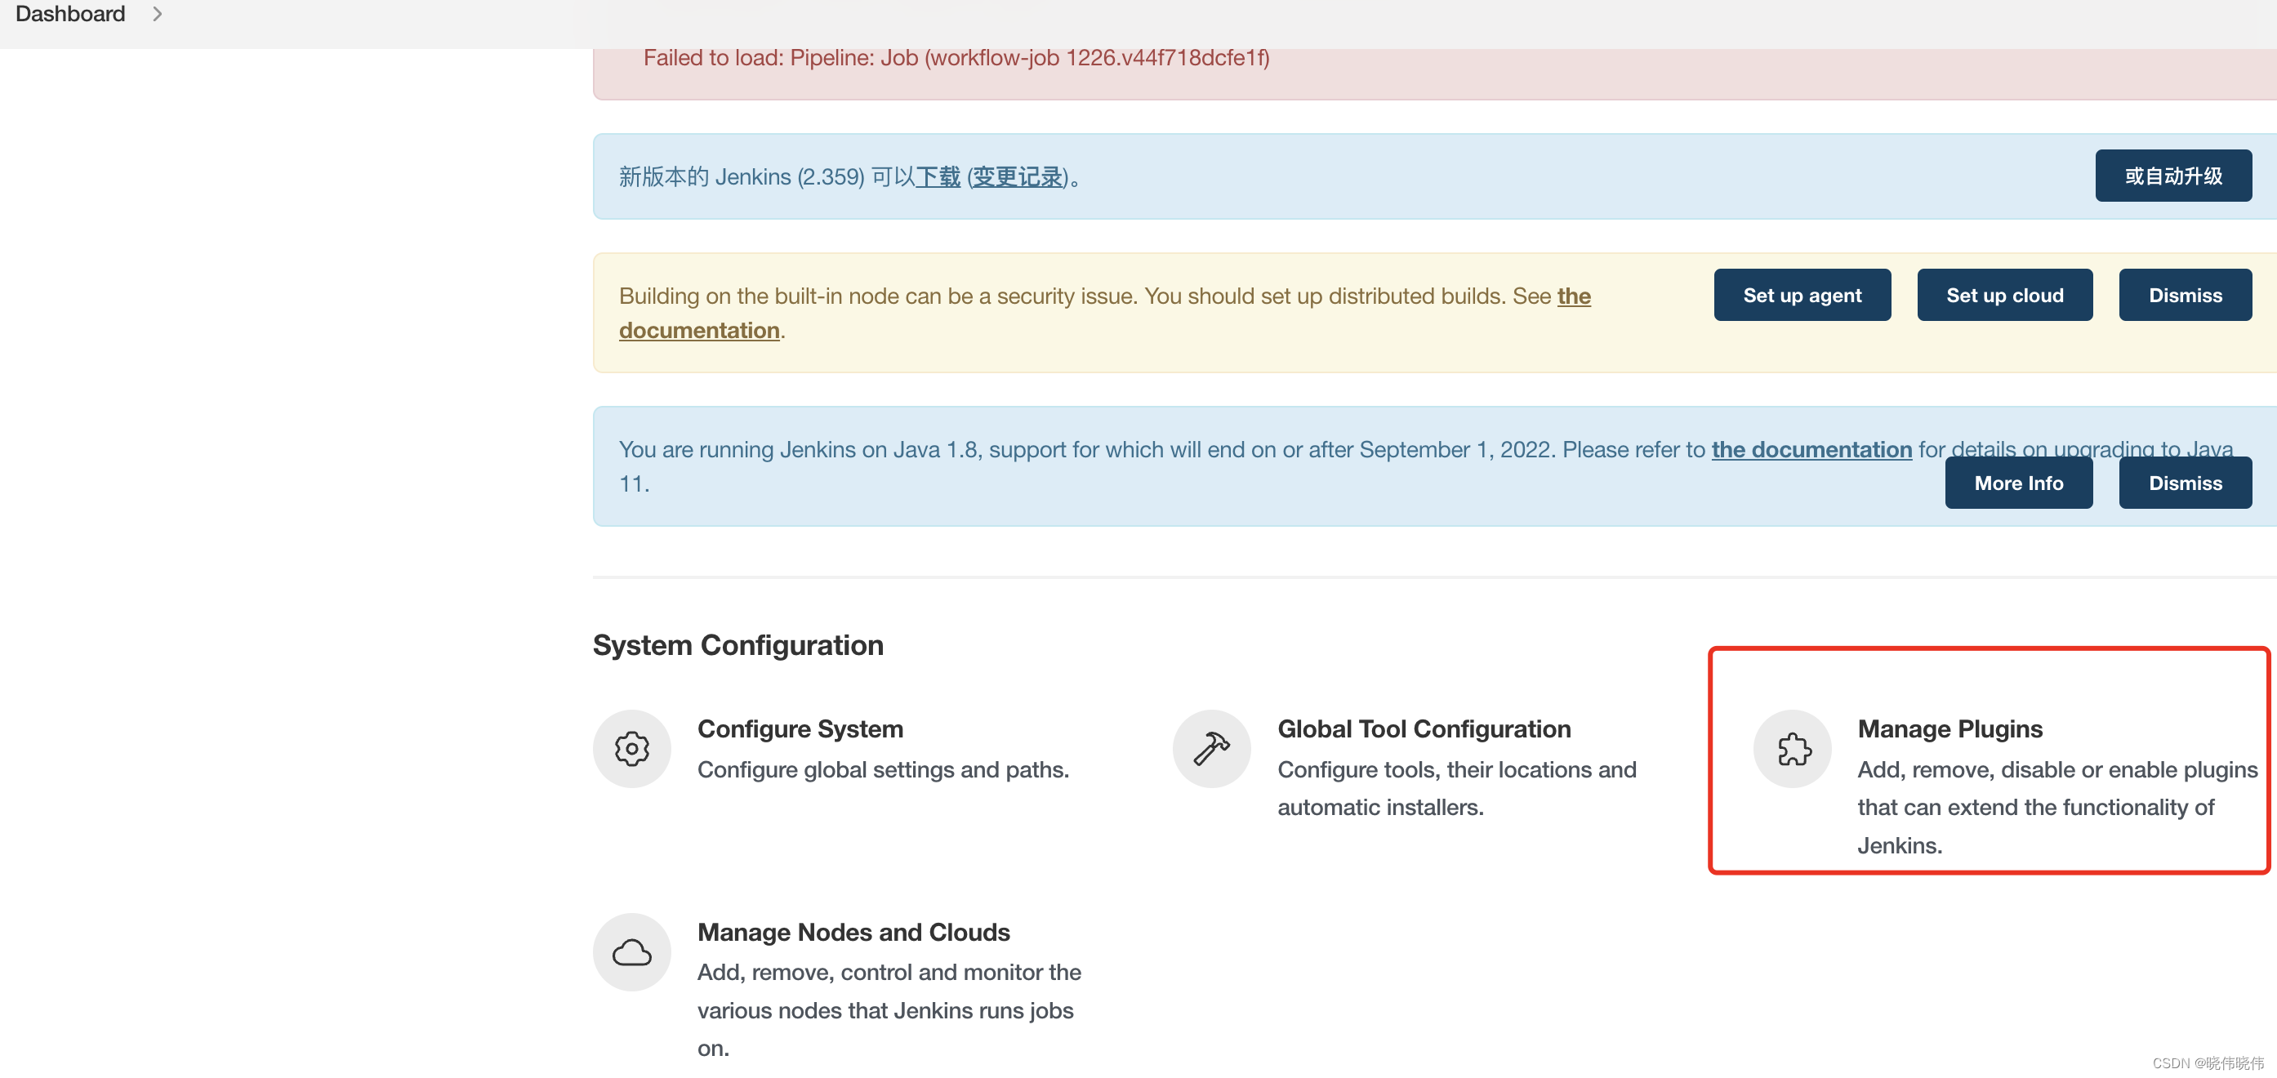Screen dimensions: 2277x1078
Task: Click the Configure System gear icon
Action: [631, 748]
